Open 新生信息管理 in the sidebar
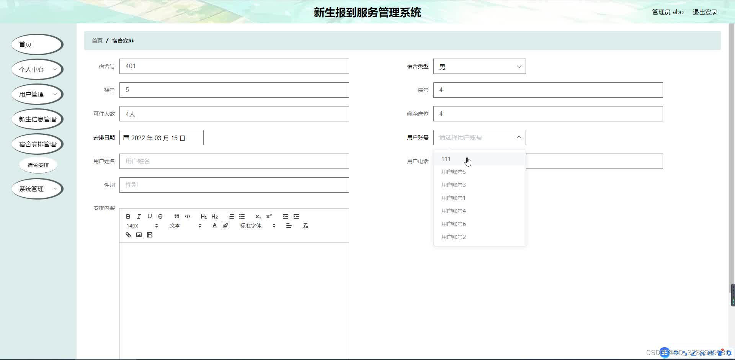 coord(38,119)
